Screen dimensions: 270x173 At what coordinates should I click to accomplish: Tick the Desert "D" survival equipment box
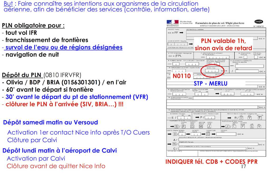(192, 126)
